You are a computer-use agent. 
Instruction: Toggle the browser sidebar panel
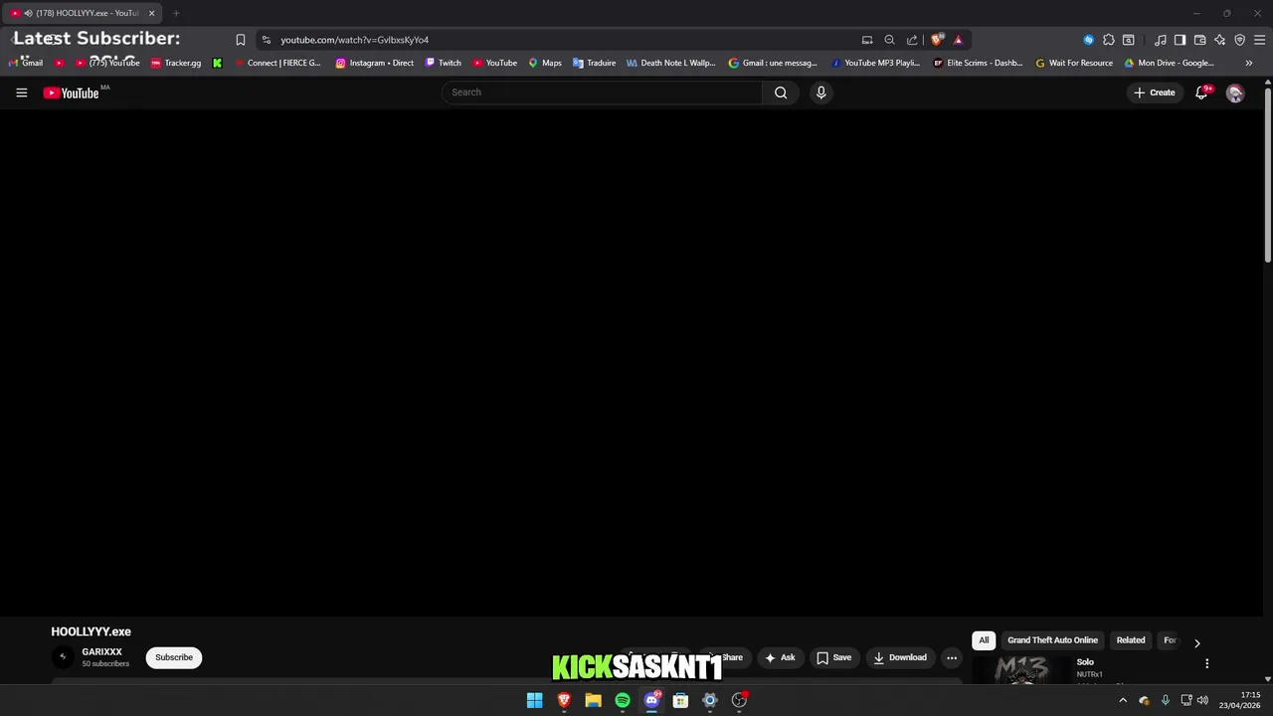click(x=1180, y=40)
